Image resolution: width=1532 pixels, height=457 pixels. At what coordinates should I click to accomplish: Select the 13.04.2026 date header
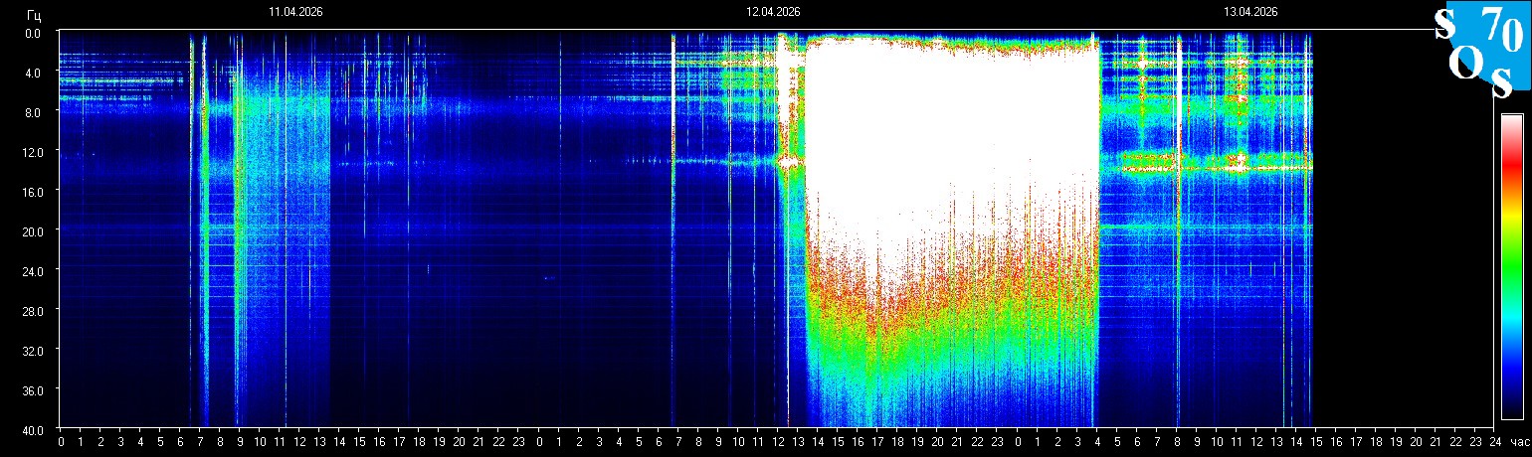(x=1250, y=12)
